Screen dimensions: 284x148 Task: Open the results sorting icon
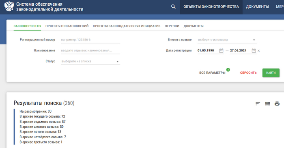click(x=258, y=104)
